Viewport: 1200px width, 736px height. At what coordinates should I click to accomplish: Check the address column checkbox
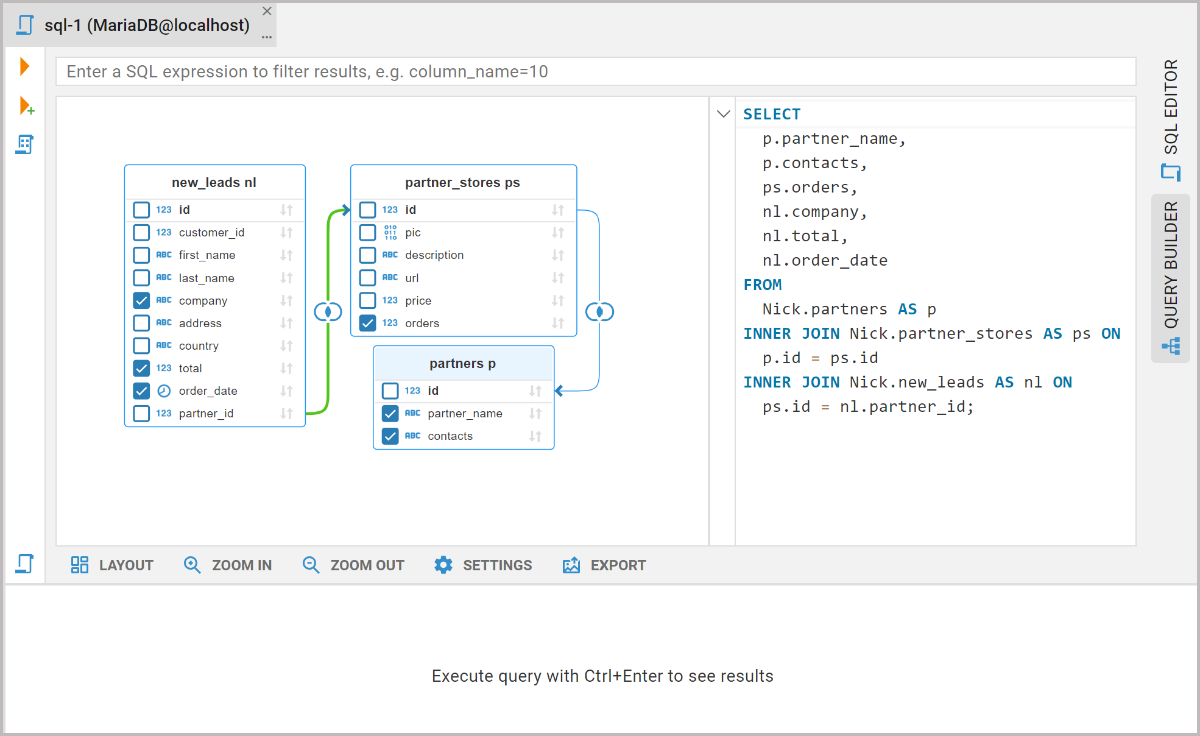coord(141,324)
